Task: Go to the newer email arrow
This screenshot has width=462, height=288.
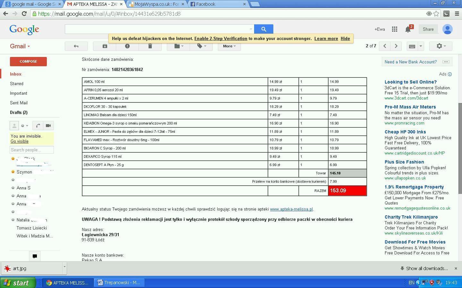Action: tap(385, 46)
